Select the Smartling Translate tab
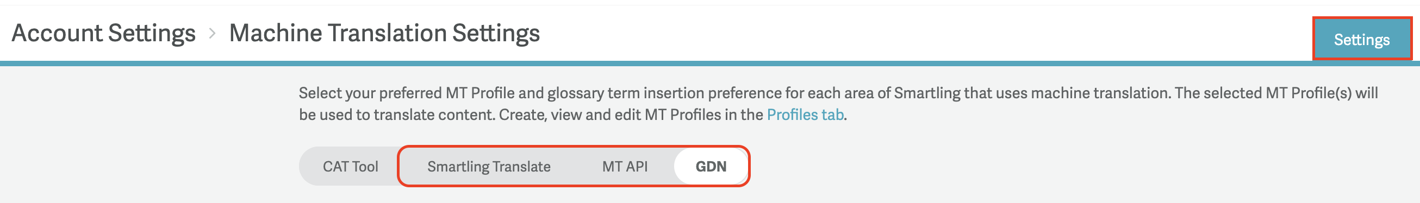The width and height of the screenshot is (1420, 203). [489, 166]
